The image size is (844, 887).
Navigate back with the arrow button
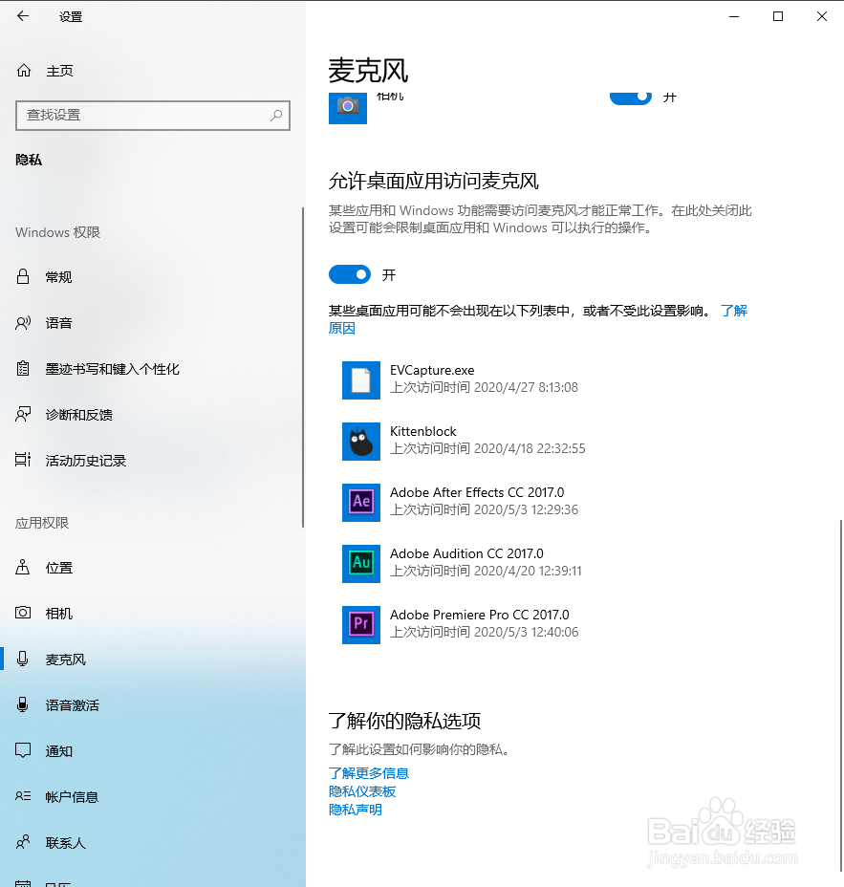(x=23, y=15)
